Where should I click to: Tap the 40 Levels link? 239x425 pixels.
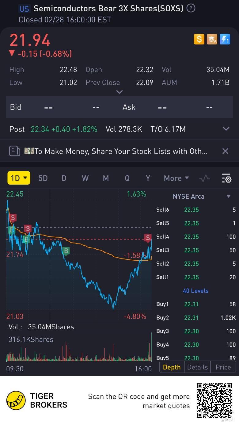point(195,291)
